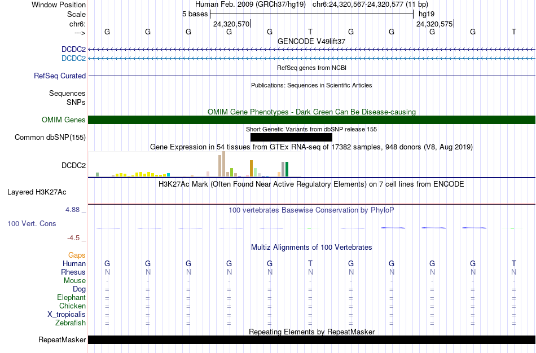The image size is (536, 353).
Task: Open Publications: Sequences in Scientific Articles title
Action: (x=311, y=85)
